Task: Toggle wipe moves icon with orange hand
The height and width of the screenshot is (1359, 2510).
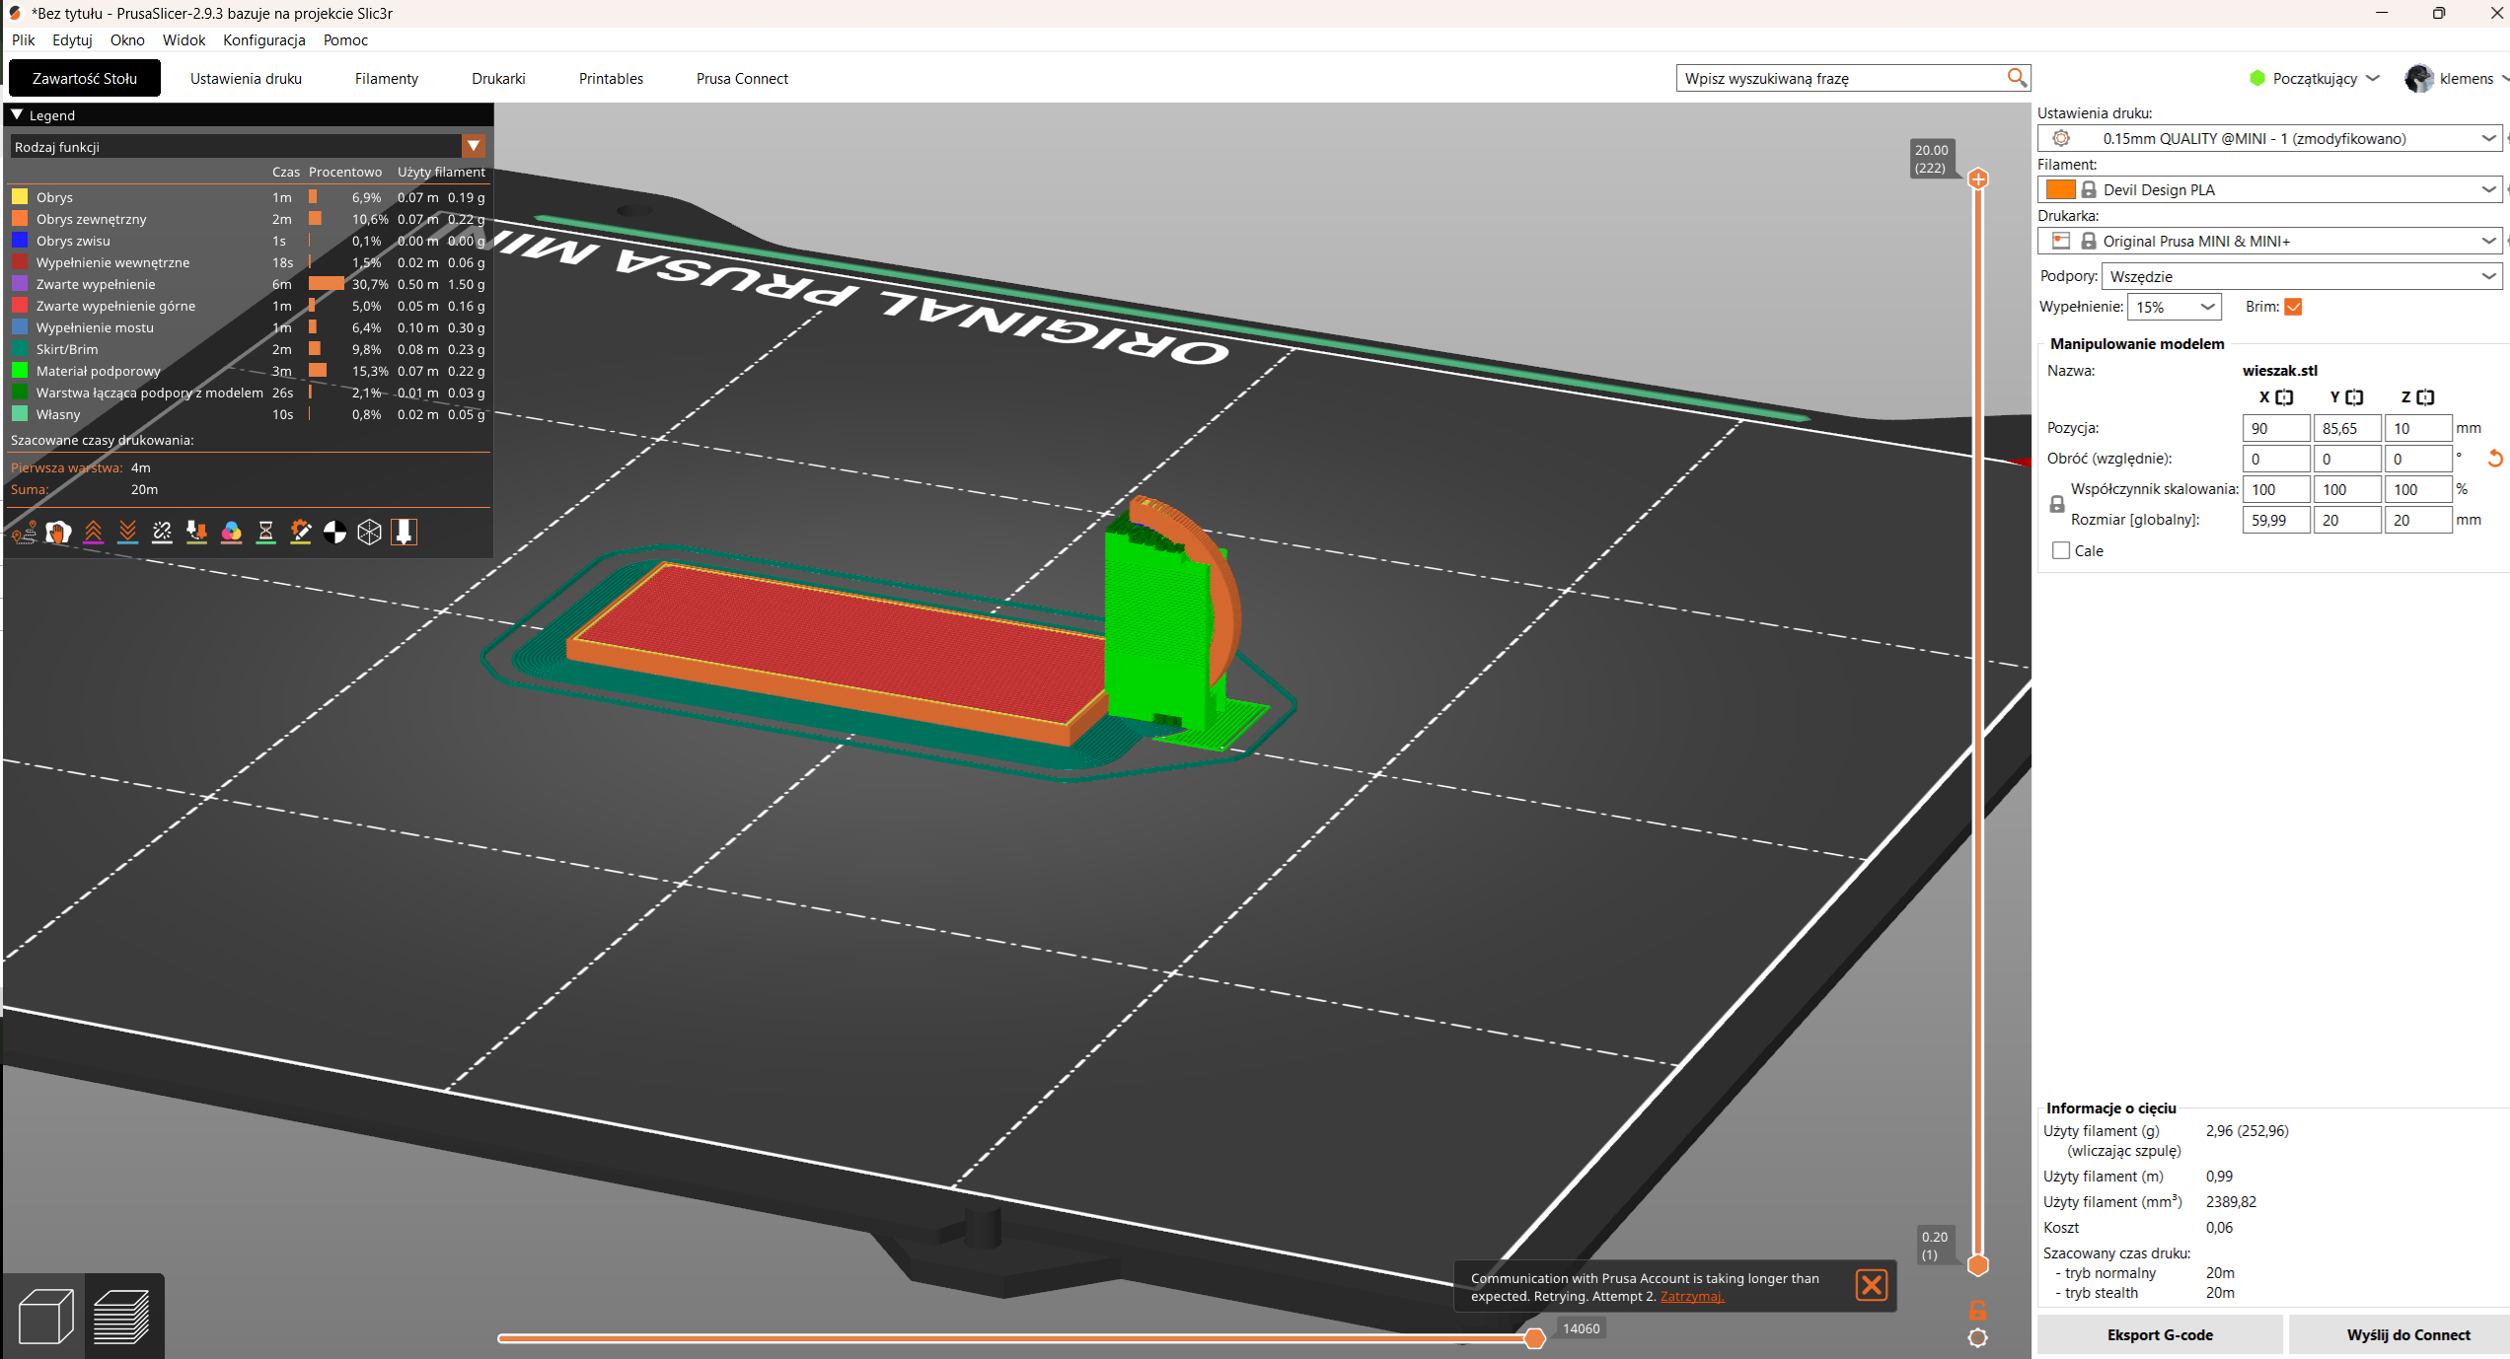Action: [58, 533]
